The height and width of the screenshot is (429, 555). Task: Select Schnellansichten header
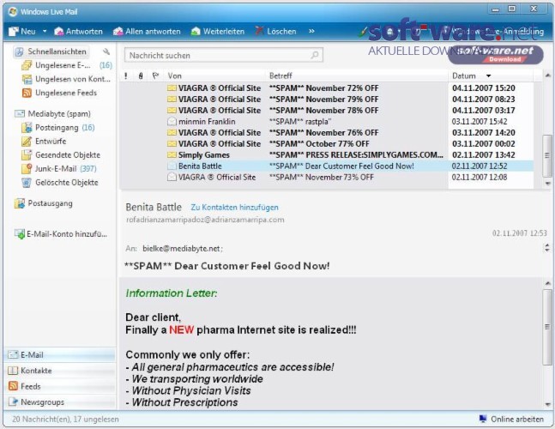pos(51,51)
